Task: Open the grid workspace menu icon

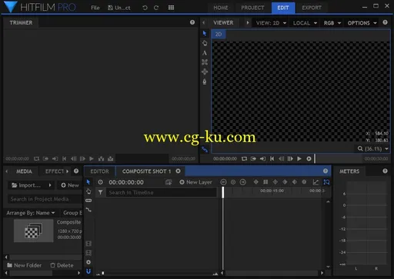Action: click(171, 8)
